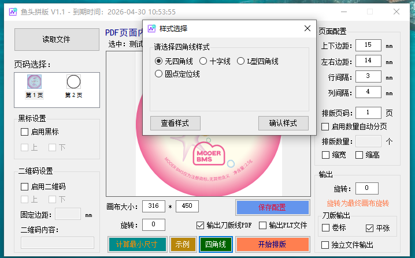
Task: Close the 样式选择 dialog
Action: pos(306,28)
